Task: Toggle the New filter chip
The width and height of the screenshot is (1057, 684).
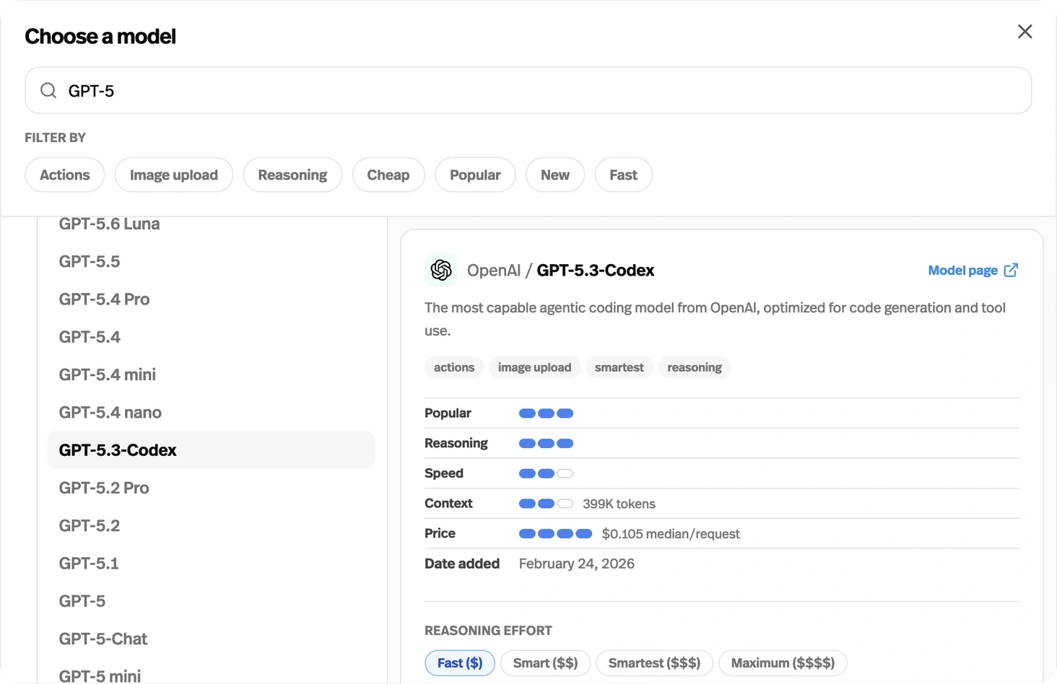Action: (555, 175)
